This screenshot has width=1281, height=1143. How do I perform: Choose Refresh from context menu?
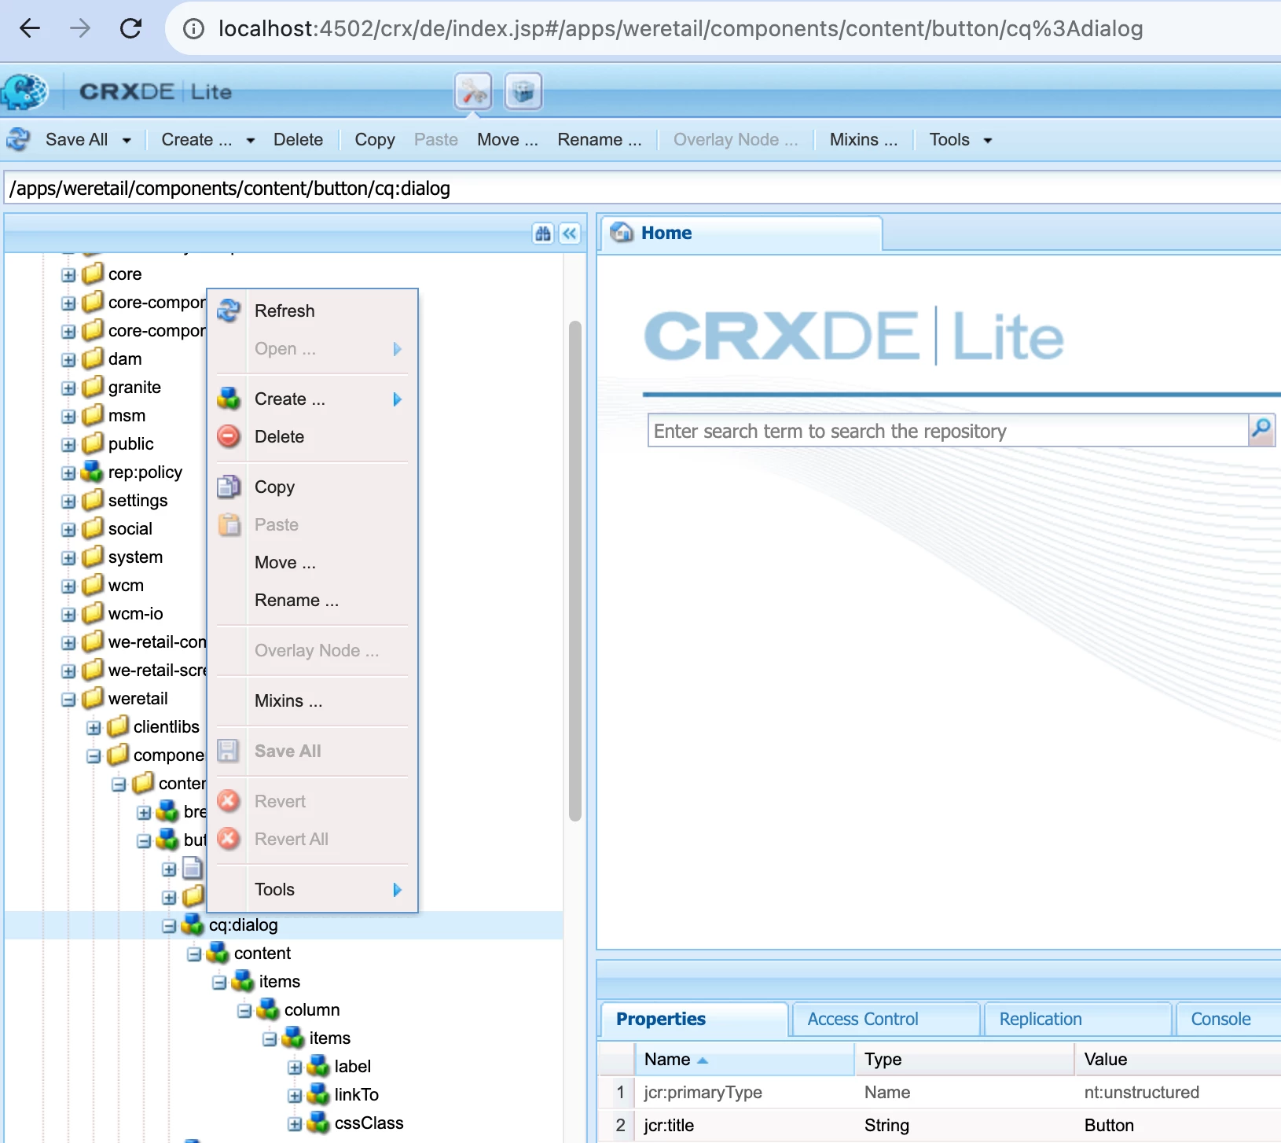(312, 311)
